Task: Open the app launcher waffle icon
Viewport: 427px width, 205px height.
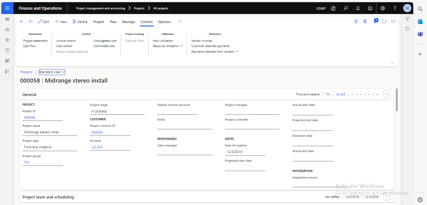Action: click(x=7, y=8)
